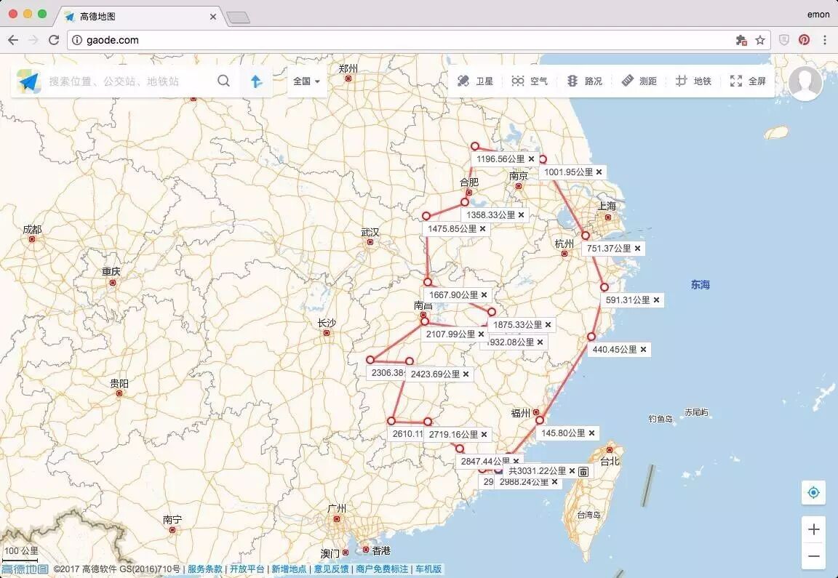Zoom in with the plus button
Image resolution: width=838 pixels, height=578 pixels.
(x=813, y=529)
